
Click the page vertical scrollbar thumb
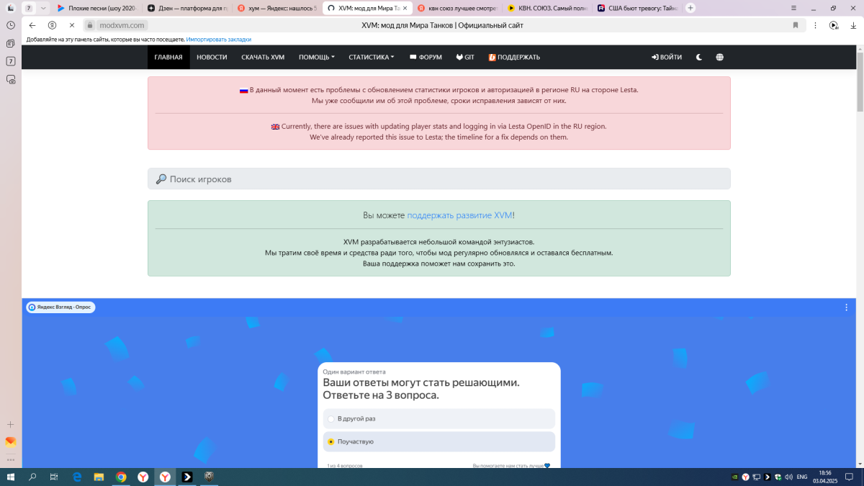pos(860,81)
